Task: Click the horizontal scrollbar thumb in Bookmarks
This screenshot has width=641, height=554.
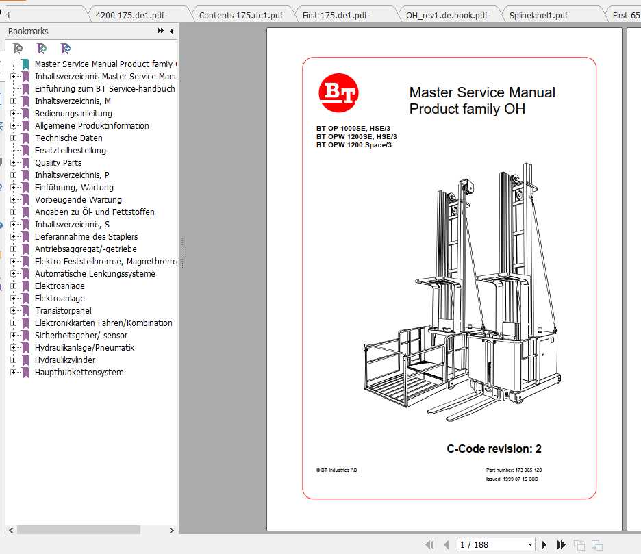Action: click(x=79, y=530)
